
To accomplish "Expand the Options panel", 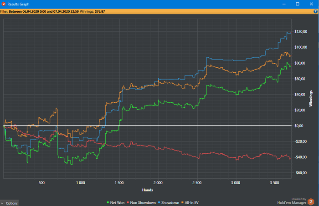I will pos(10,203).
